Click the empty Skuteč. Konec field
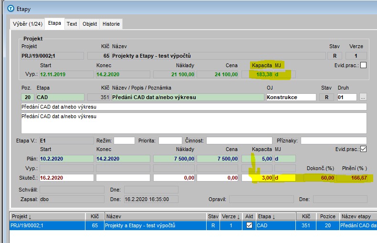Viewport: 377px width, 243px height. (123, 178)
